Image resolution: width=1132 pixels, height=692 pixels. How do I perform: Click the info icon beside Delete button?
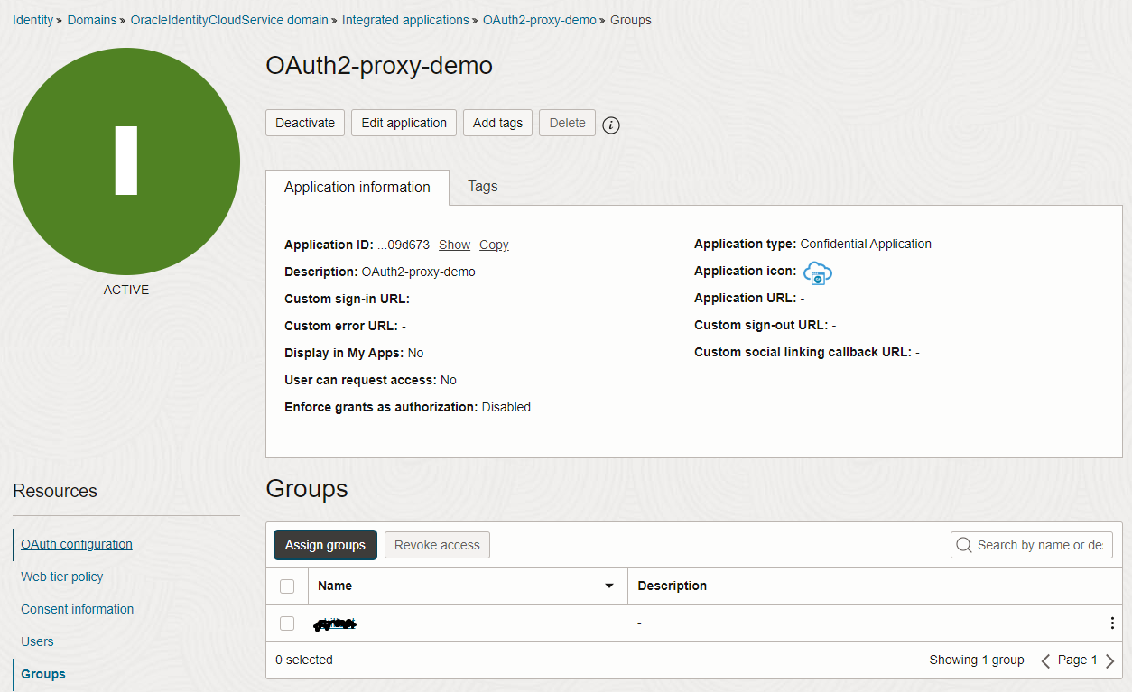tap(611, 125)
